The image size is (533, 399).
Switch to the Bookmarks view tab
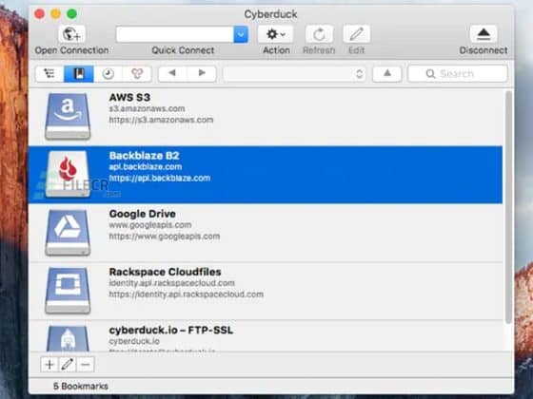pos(79,74)
